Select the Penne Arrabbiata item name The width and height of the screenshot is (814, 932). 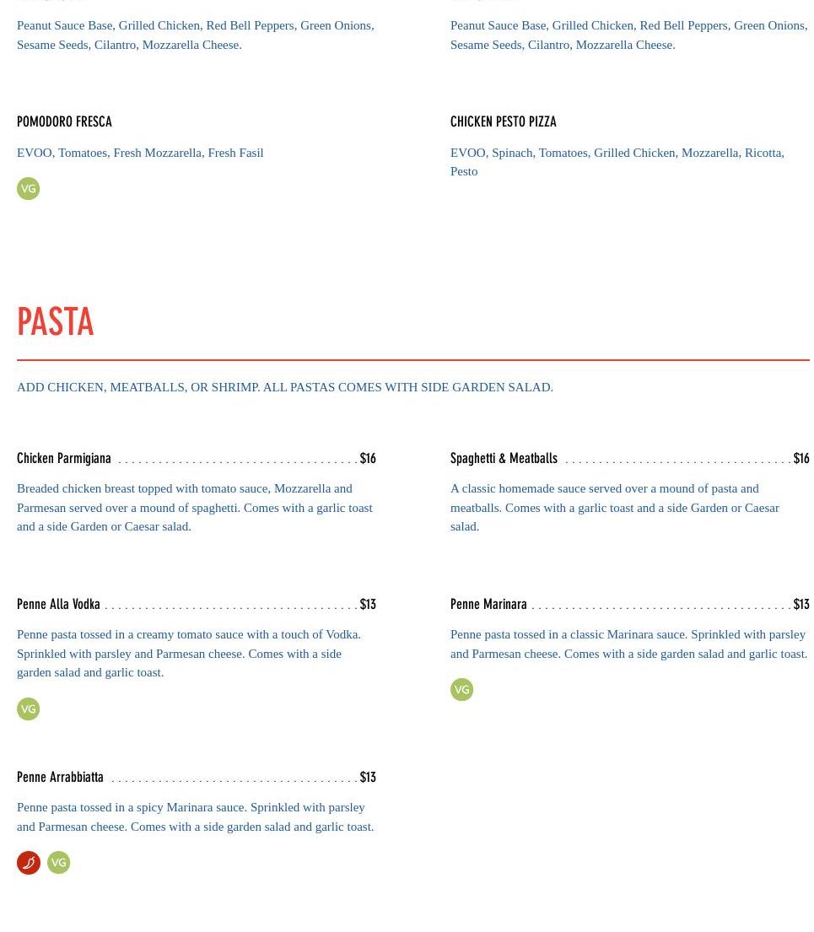[x=60, y=777]
